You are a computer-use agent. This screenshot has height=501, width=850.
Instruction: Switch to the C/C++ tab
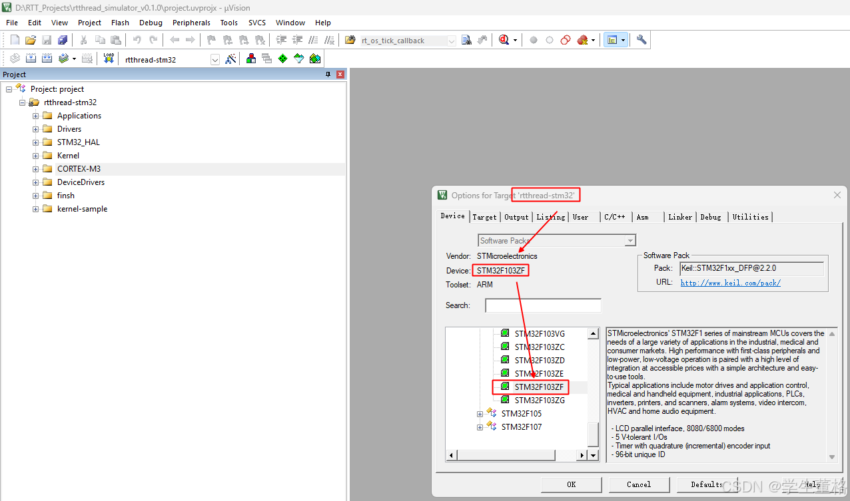click(x=615, y=217)
